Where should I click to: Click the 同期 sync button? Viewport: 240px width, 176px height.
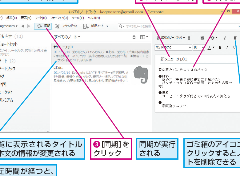[43, 26]
